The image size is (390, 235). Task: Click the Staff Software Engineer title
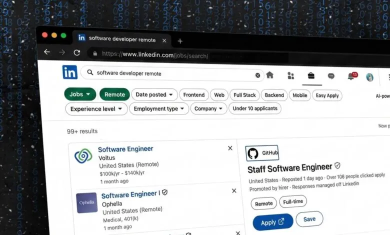coord(290,168)
